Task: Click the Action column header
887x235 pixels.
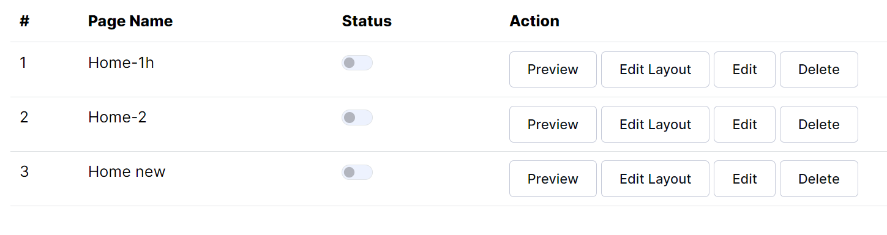Action: [534, 21]
